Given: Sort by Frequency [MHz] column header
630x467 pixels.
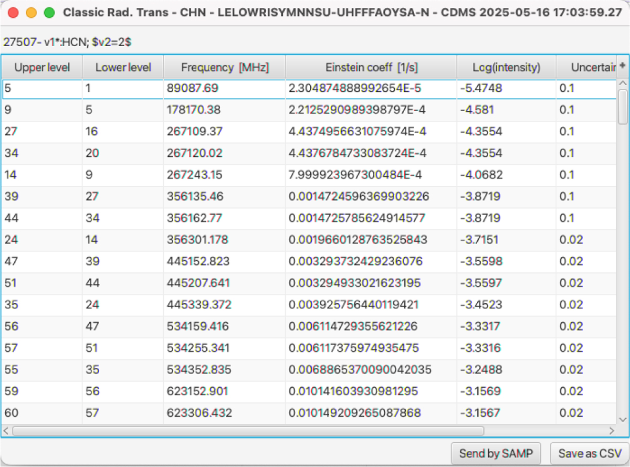Looking at the screenshot, I should [x=224, y=67].
